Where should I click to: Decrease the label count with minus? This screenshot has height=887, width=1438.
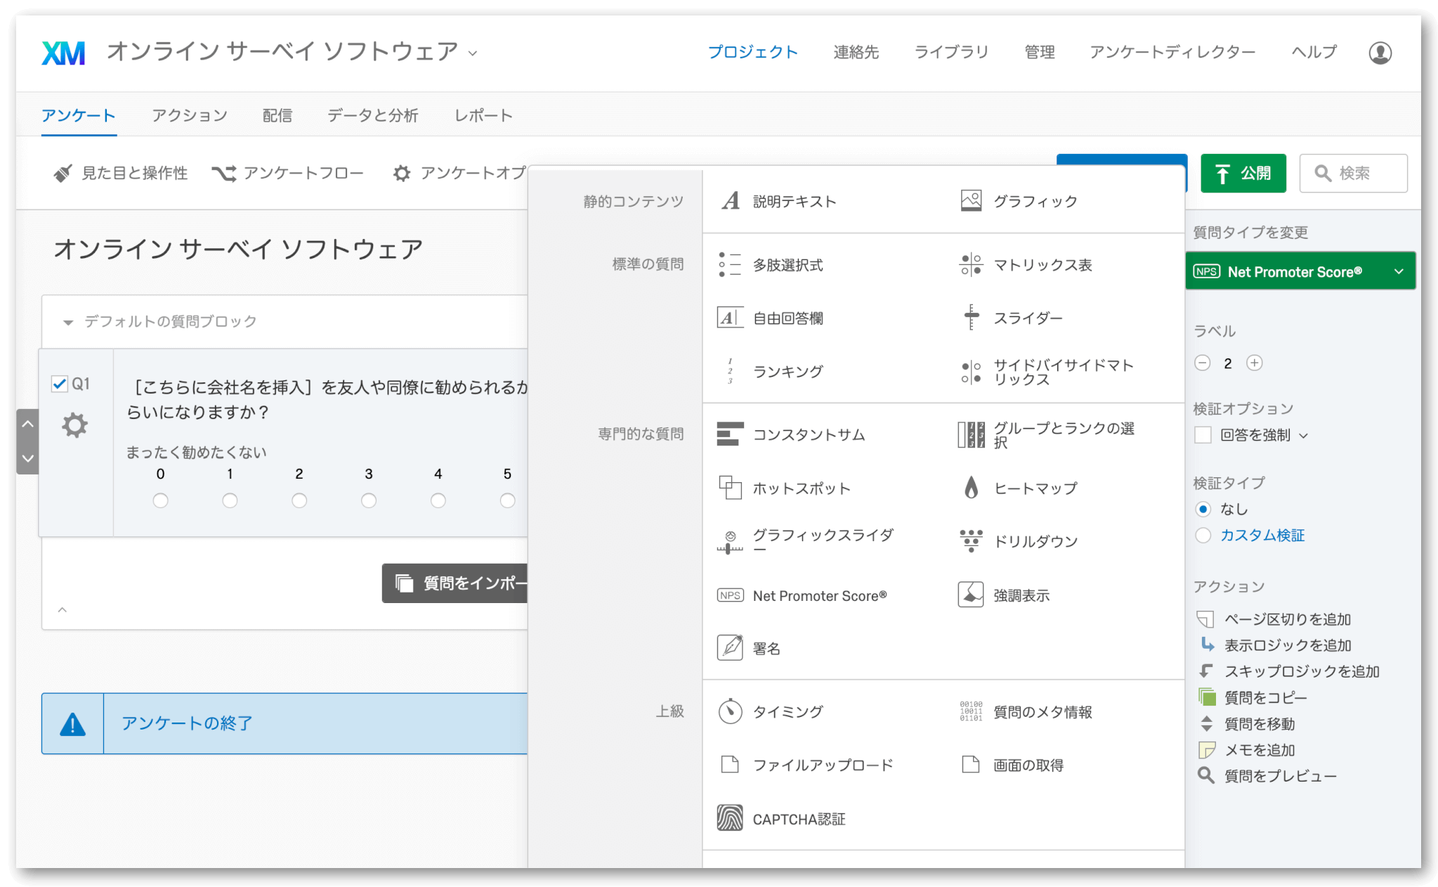pyautogui.click(x=1203, y=363)
